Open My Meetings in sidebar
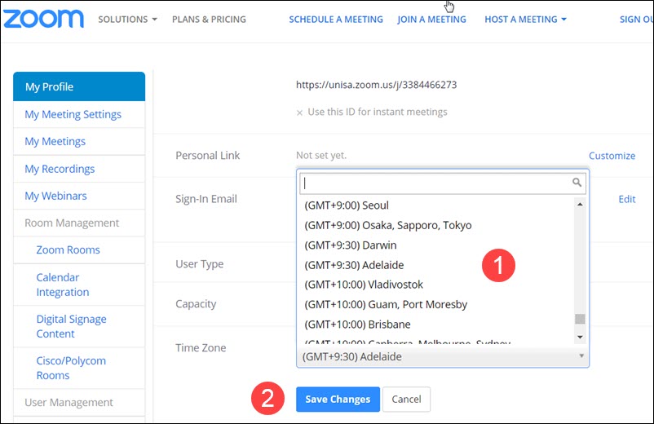654x424 pixels. point(55,141)
